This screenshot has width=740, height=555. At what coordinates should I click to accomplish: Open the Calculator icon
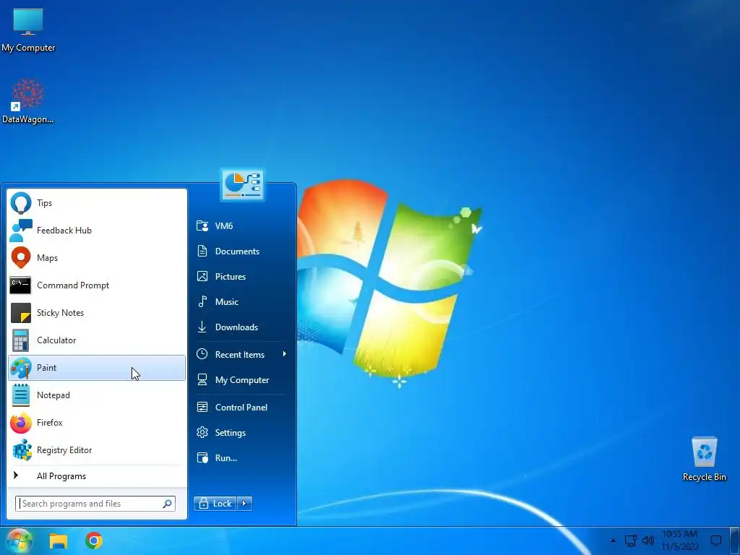tap(20, 340)
